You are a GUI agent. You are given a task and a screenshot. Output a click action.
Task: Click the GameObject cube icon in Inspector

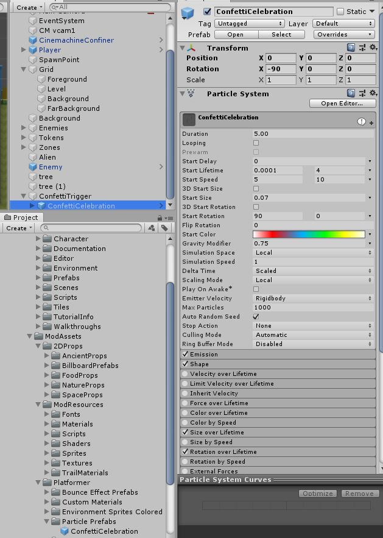[x=188, y=12]
